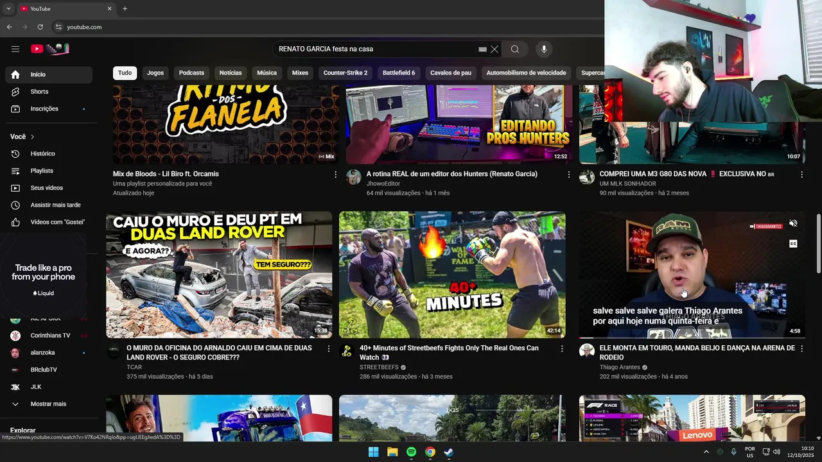Open options menu for COMPREI UMA M3 video

801,175
